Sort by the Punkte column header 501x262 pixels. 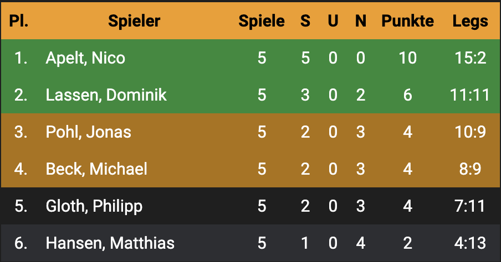(x=407, y=21)
